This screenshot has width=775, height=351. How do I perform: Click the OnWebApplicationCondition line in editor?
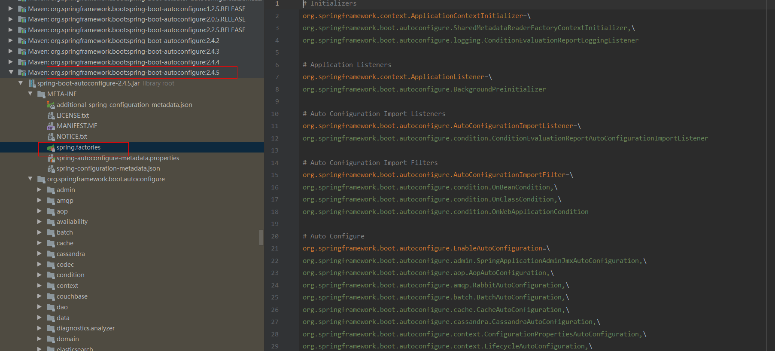click(x=446, y=211)
